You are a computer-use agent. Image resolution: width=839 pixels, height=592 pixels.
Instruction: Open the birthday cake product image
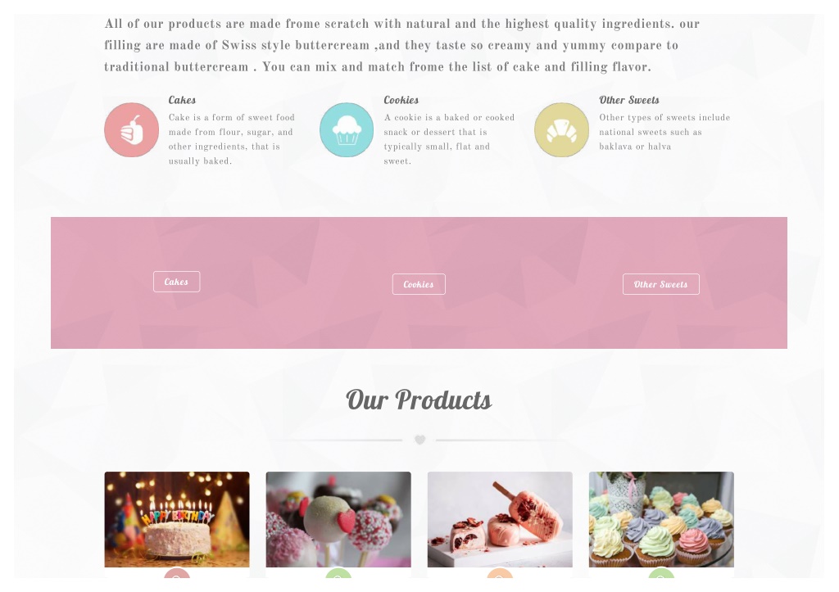(177, 519)
